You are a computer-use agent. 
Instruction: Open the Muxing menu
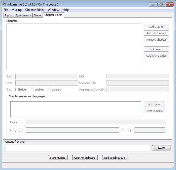click(x=17, y=10)
